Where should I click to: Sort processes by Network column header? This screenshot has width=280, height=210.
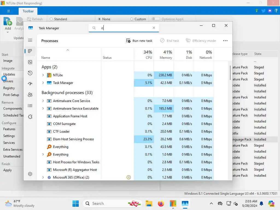pyautogui.click(x=204, y=54)
